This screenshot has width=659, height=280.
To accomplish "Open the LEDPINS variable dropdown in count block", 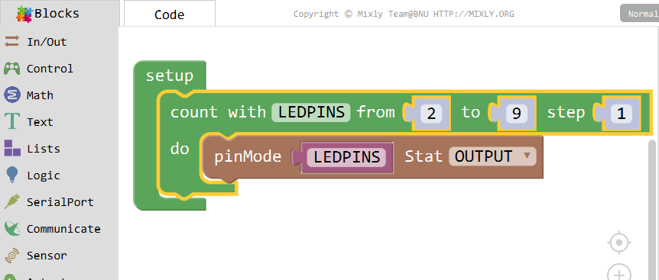I will (x=310, y=112).
